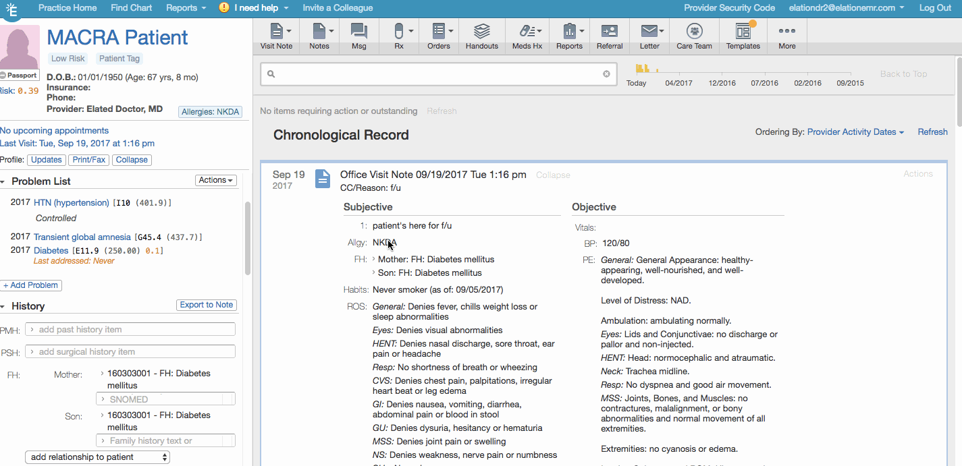The height and width of the screenshot is (466, 962).
Task: Open HTN (hypertension) problem
Action: [72, 202]
